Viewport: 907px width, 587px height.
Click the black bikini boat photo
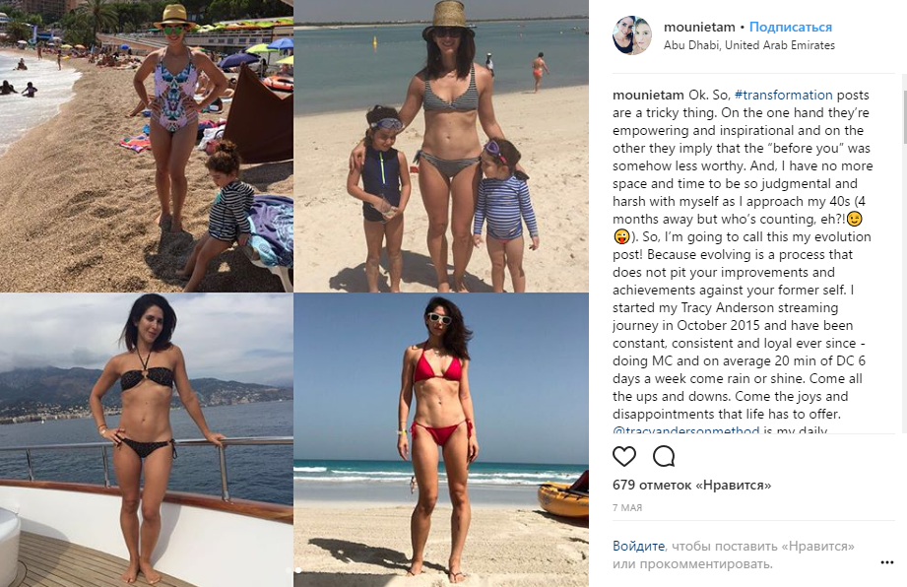tap(147, 439)
